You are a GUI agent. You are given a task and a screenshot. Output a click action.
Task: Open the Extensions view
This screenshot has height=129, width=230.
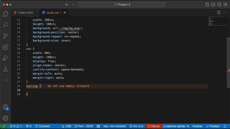(5, 47)
